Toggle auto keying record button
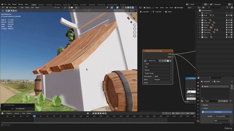The width and height of the screenshot is (234, 131). pos(88,113)
